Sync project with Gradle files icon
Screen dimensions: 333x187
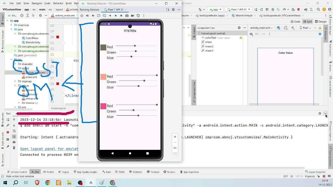[305, 9]
